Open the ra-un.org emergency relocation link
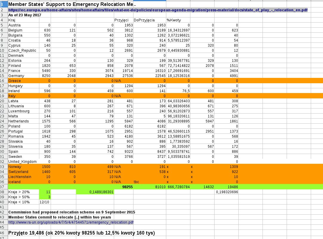Viewport: 323px width, 239px height. pos(71,222)
